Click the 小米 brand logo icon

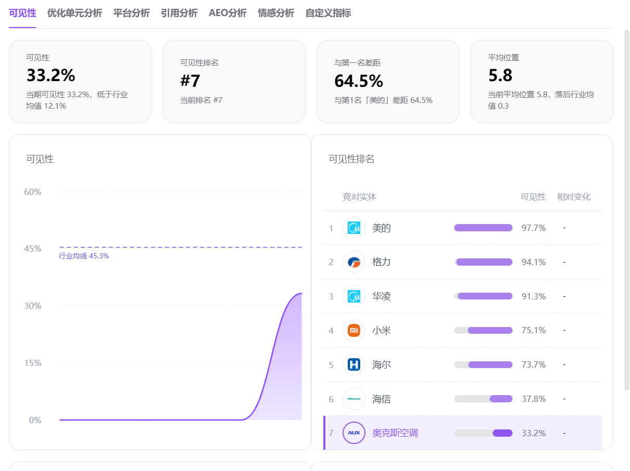(x=354, y=331)
